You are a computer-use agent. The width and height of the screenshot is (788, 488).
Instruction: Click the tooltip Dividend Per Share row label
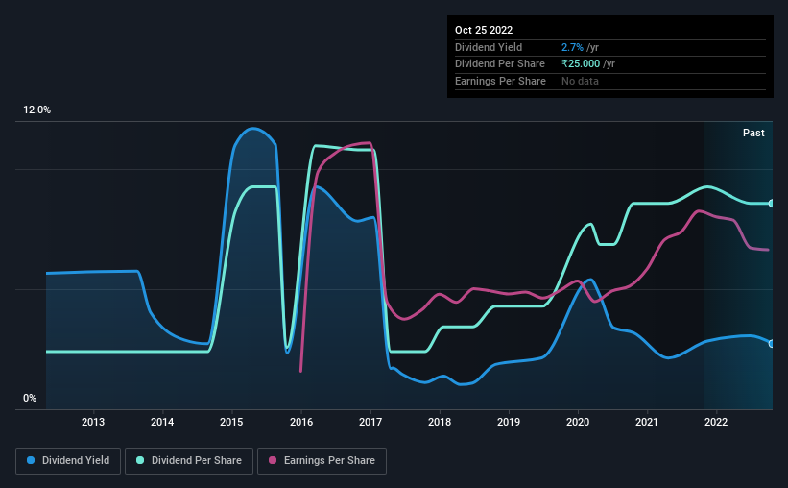pos(500,64)
